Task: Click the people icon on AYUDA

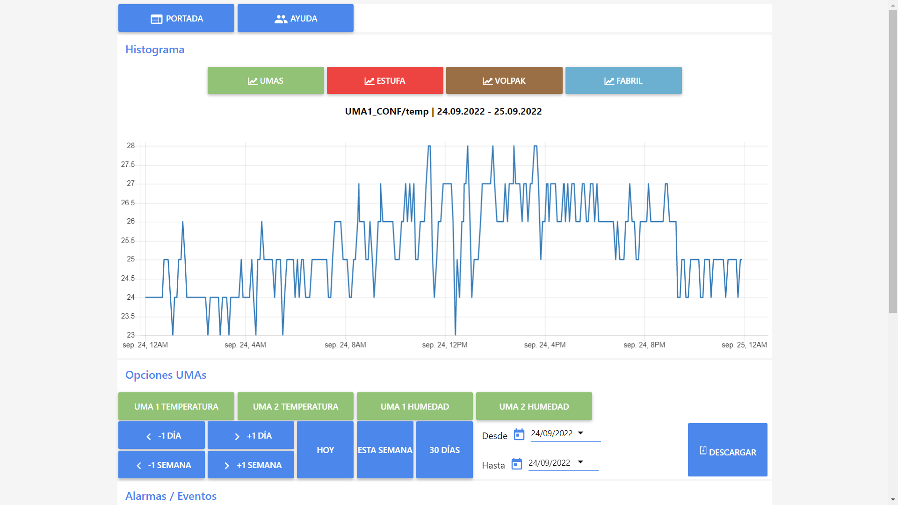Action: [281, 19]
